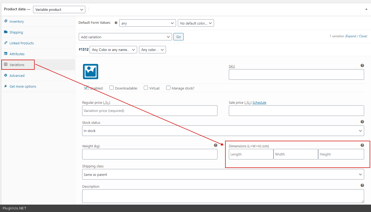371x212 pixels.
Task: Collapse the Product data panel arrow
Action: click(366, 9)
